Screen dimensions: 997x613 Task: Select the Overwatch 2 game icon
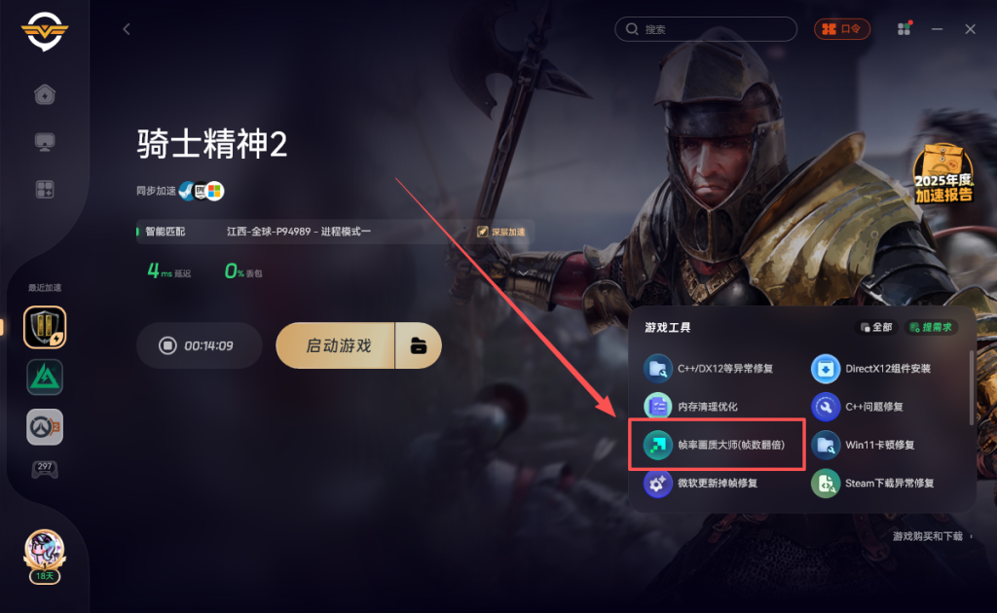(x=45, y=427)
